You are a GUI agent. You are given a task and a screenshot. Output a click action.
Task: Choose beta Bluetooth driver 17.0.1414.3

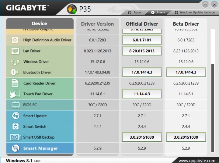pos(186,72)
